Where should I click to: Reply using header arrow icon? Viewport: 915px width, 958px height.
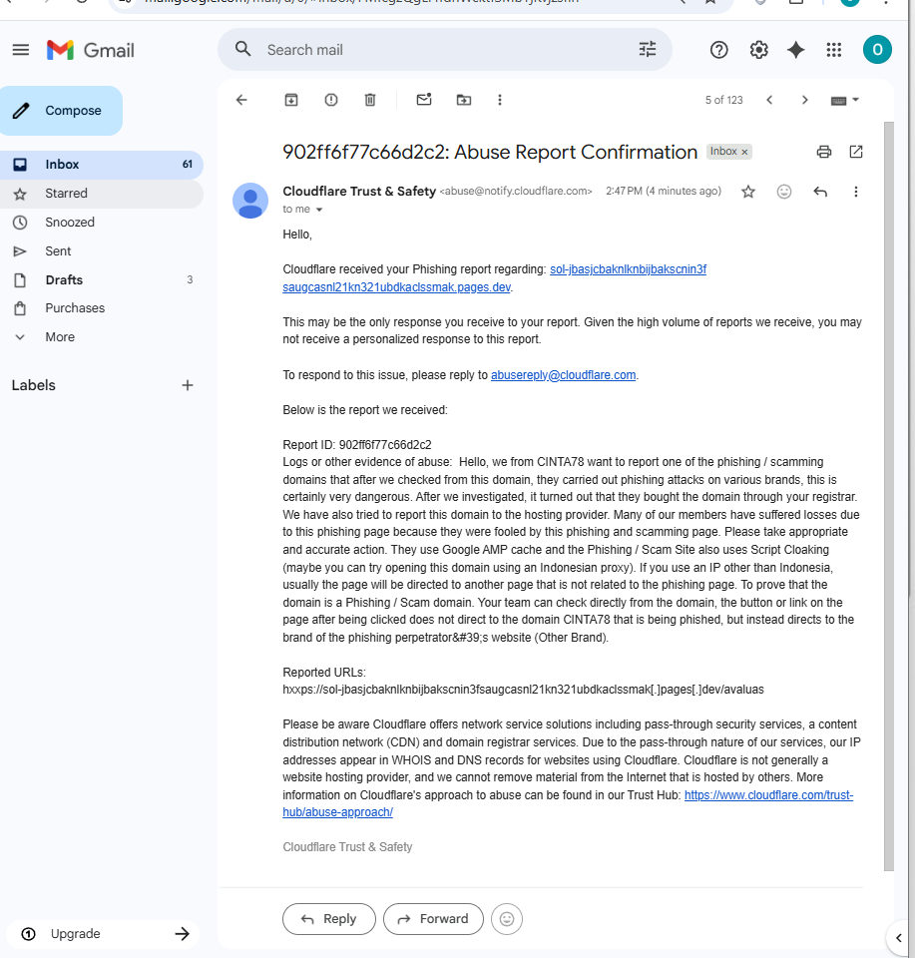820,192
